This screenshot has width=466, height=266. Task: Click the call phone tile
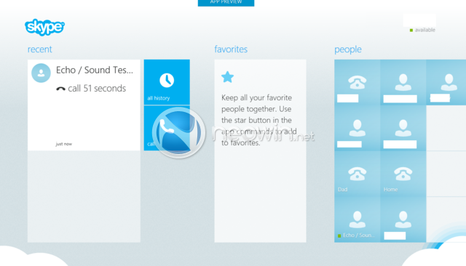point(167,128)
